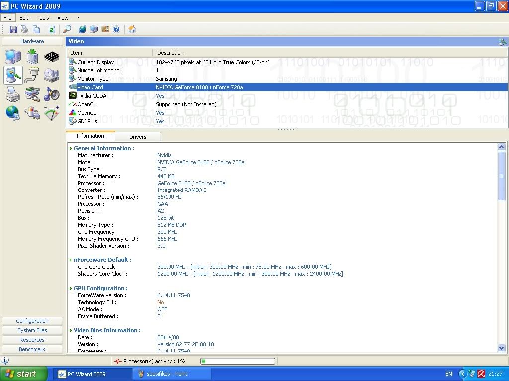The width and height of the screenshot is (509, 381).
Task: Collapse the GPU Configuration section
Action: pyautogui.click(x=71, y=288)
